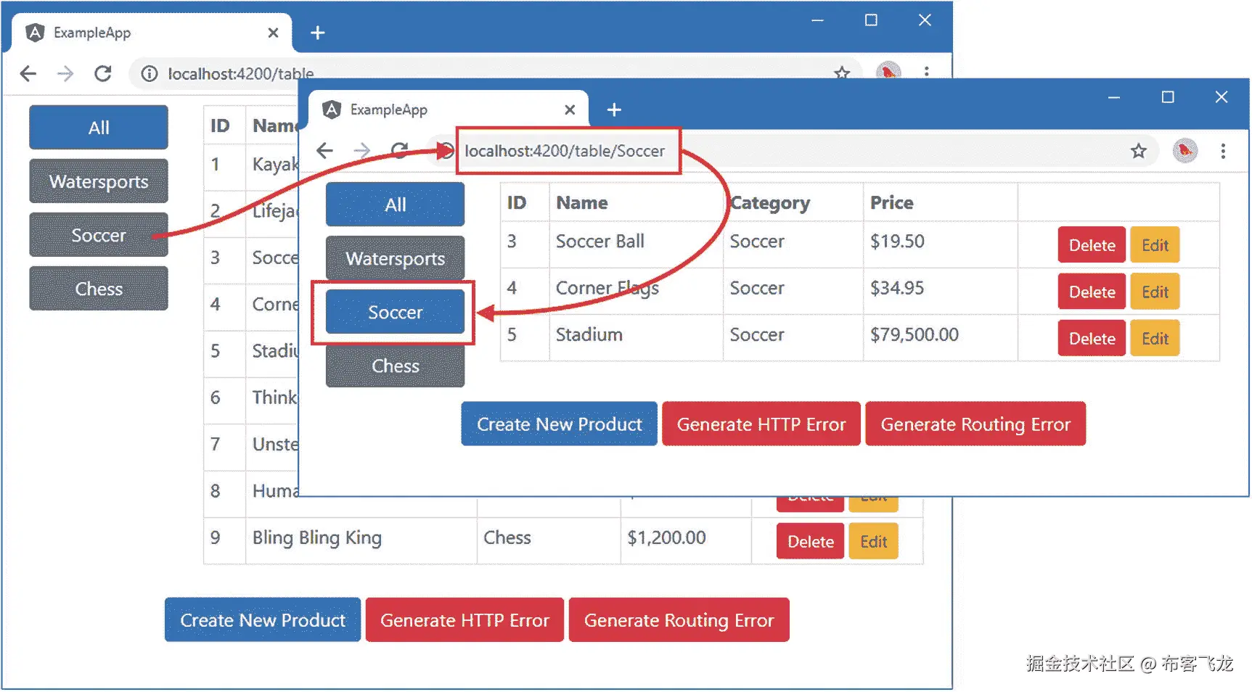Delete the Soccer Ball product
This screenshot has width=1252, height=692.
point(1092,245)
